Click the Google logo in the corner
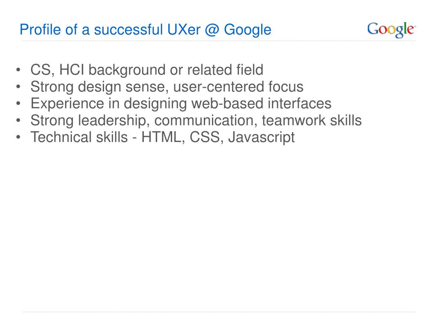Viewport: 438px width, 328px height. tap(392, 30)
